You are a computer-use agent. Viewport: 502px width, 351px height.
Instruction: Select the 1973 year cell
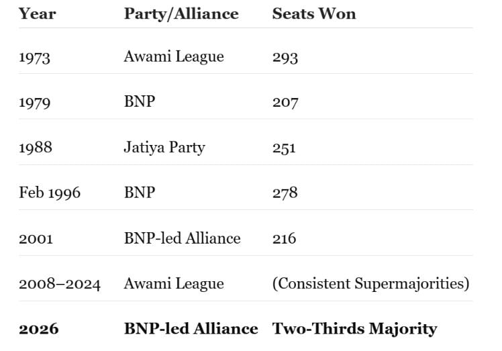click(x=35, y=57)
